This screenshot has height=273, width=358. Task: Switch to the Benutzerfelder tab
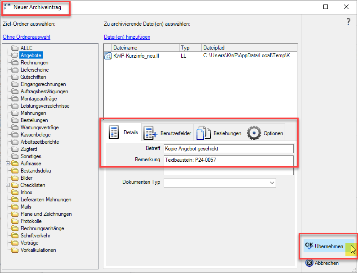tap(168, 133)
